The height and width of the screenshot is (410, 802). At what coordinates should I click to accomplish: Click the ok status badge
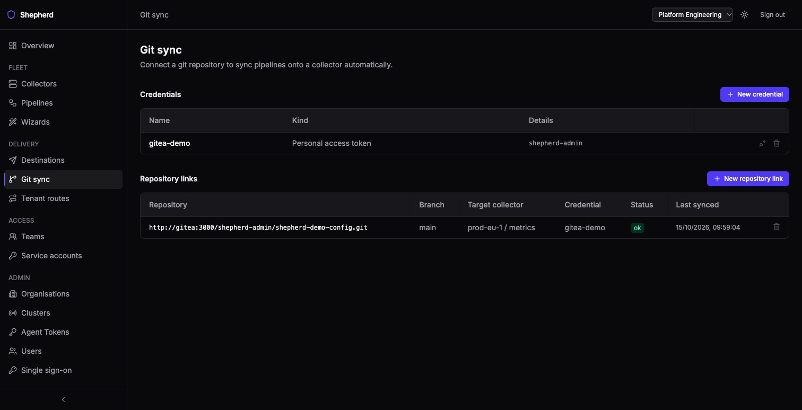[637, 228]
